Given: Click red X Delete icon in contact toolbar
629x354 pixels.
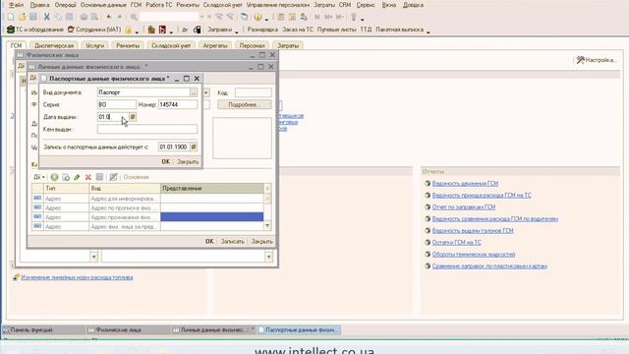Looking at the screenshot, I should pos(88,177).
